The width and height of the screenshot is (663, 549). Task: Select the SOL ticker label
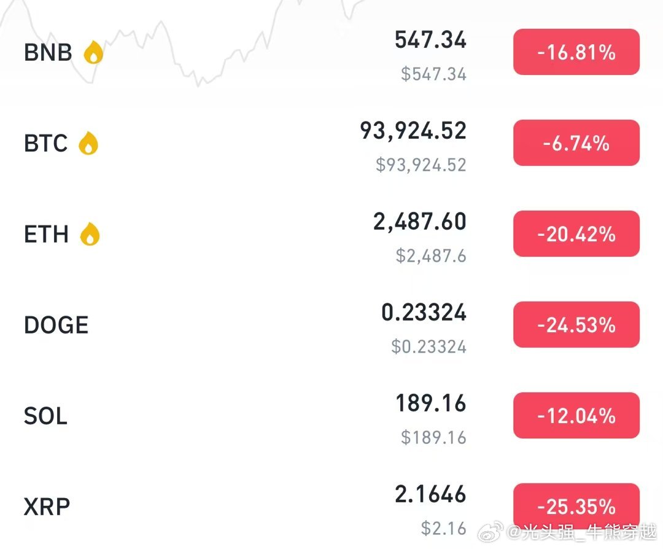click(45, 416)
